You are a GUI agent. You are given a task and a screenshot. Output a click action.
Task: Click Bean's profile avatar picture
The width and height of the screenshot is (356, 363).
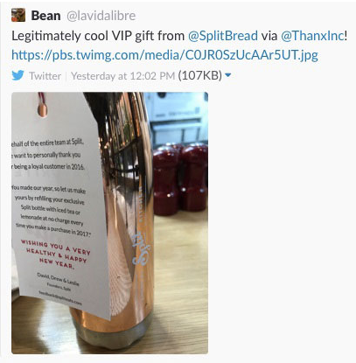click(x=18, y=15)
